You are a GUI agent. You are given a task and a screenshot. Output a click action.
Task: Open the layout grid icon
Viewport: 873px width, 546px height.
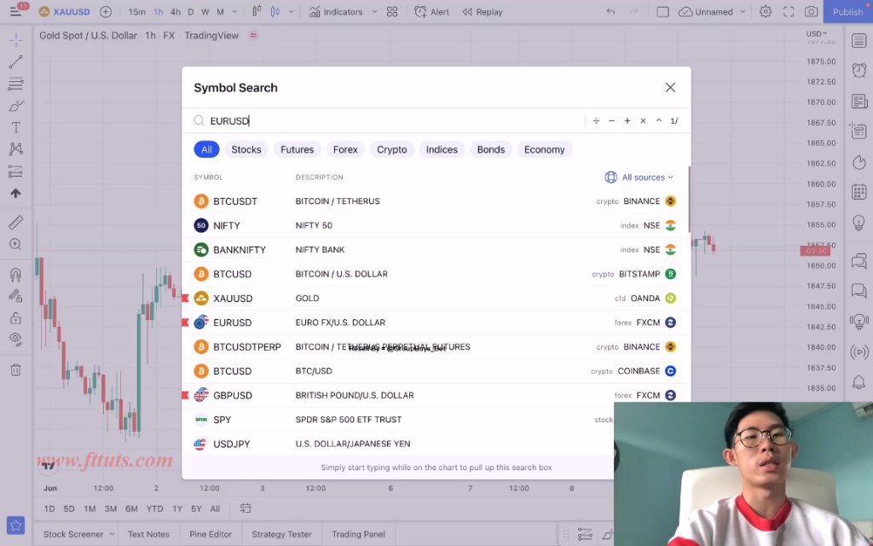click(392, 12)
